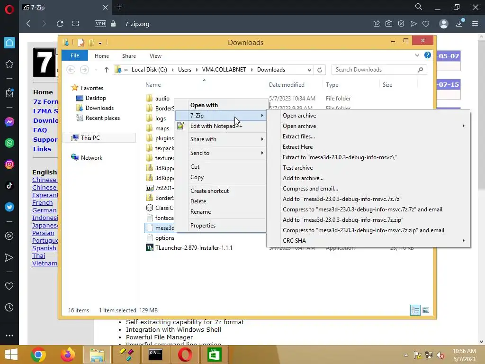
Task: Go up one folder level arrow
Action: pos(107,70)
